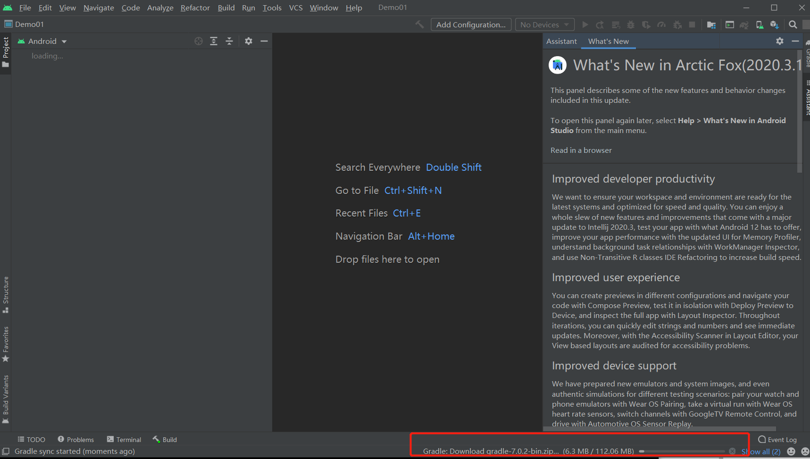Click Attach Debugger to Android Process icon
This screenshot has height=459, width=810.
coord(677,25)
